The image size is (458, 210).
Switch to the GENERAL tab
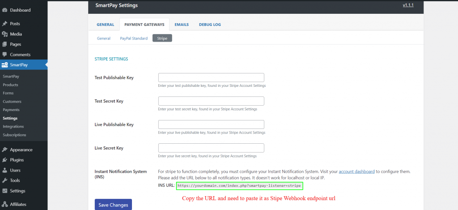106,25
